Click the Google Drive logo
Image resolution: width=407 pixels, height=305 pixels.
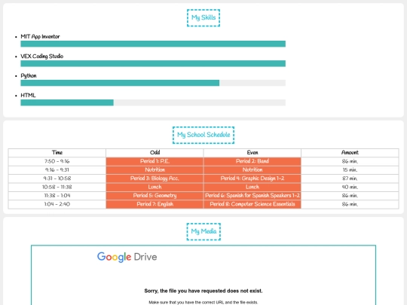click(127, 257)
